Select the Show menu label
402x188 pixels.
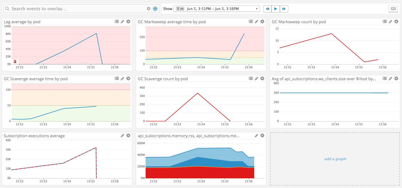(x=167, y=9)
